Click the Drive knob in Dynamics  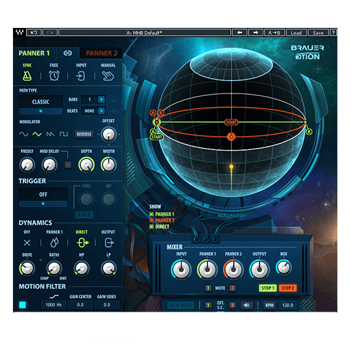(x=27, y=268)
